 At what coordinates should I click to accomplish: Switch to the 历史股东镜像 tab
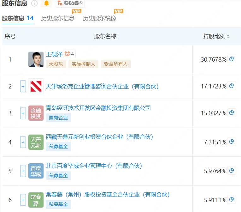pyautogui.click(x=100, y=18)
